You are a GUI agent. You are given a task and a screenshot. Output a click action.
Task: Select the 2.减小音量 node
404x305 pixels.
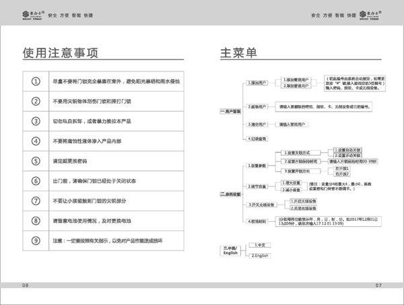[291, 190]
